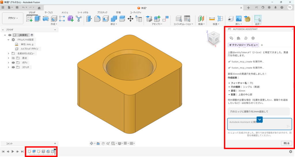This screenshot has width=295, height=157.
Task: Click the timeline play button
Action: tap(13, 151)
